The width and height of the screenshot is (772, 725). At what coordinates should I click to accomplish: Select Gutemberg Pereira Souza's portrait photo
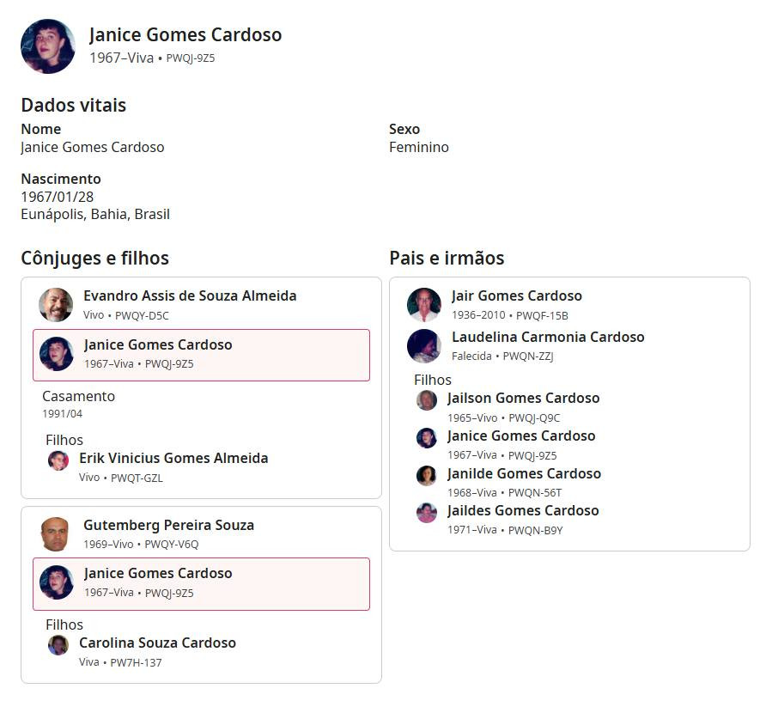[x=55, y=534]
